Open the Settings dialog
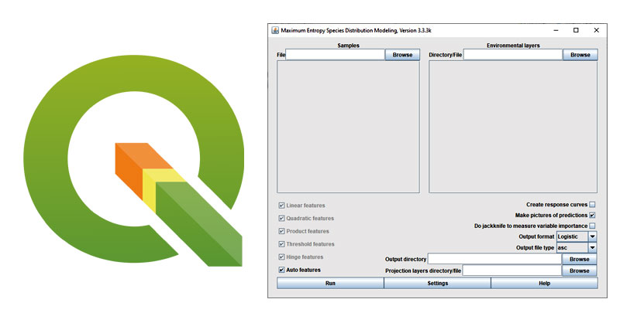 437,283
